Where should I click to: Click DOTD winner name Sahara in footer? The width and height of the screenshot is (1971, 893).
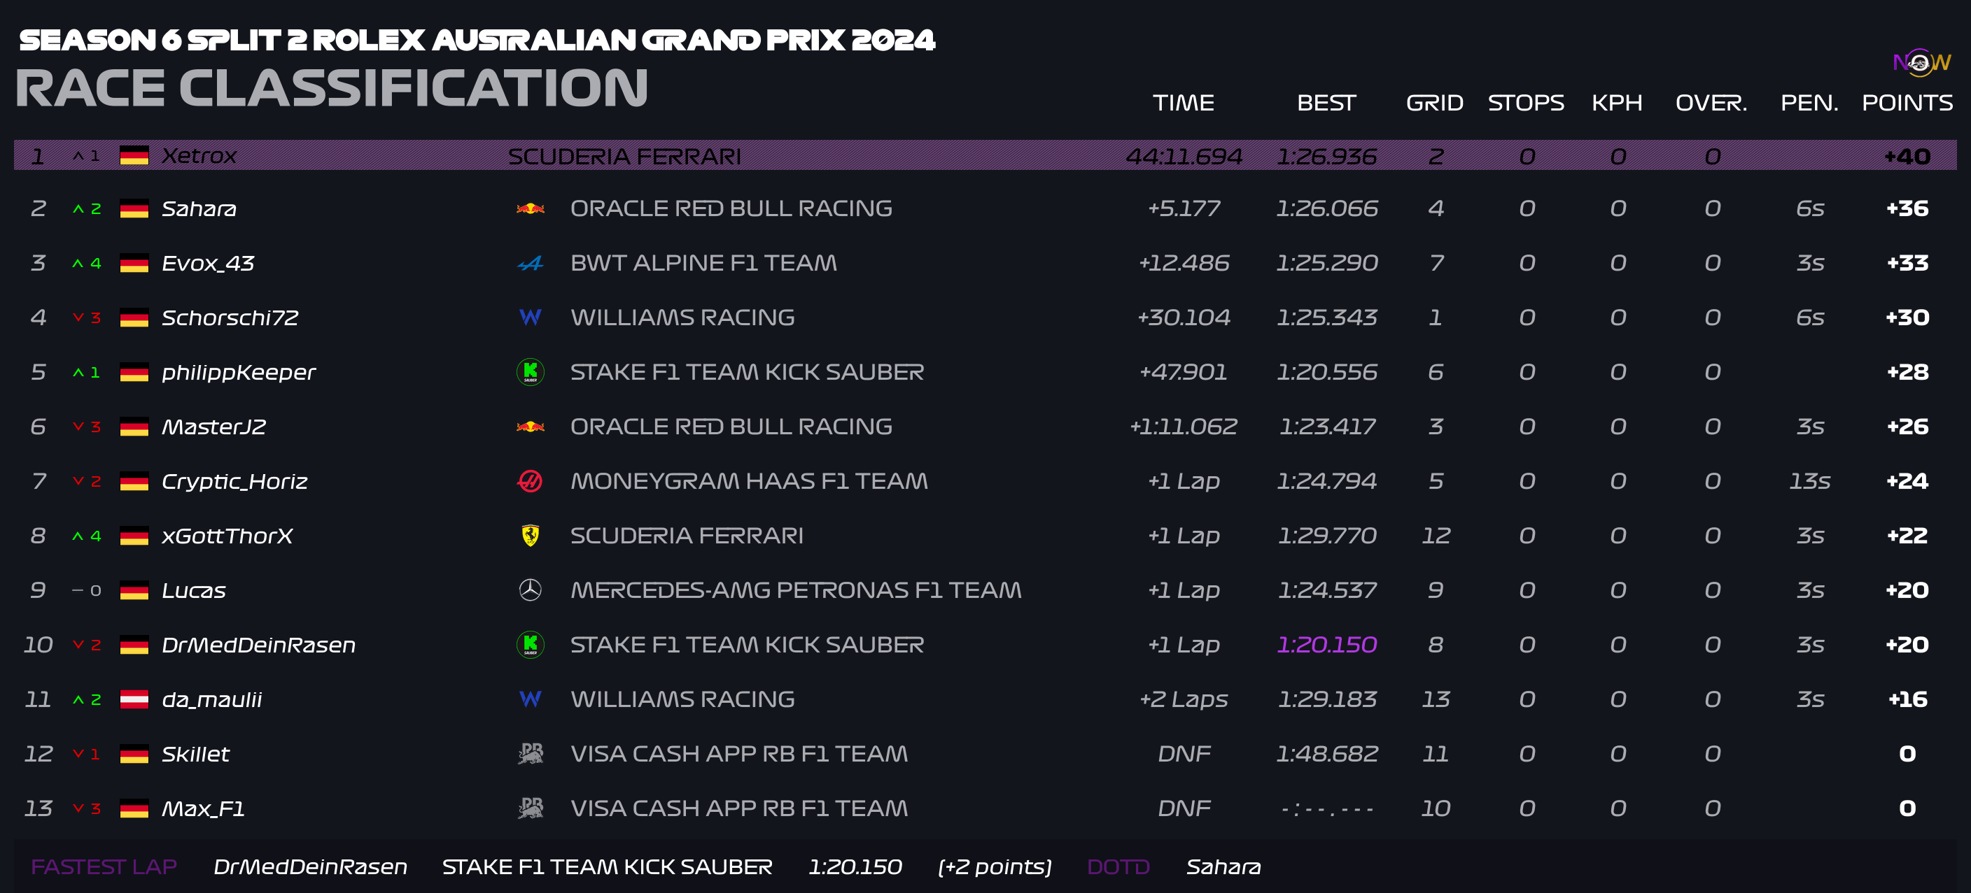[x=1223, y=867]
